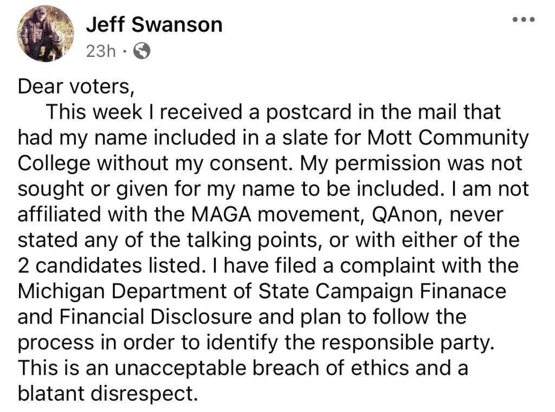
Task: Click the globe public audience icon
Action: click(x=141, y=51)
